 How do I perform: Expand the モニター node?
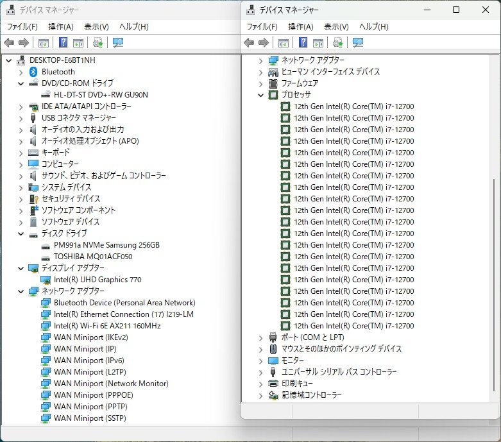260,361
